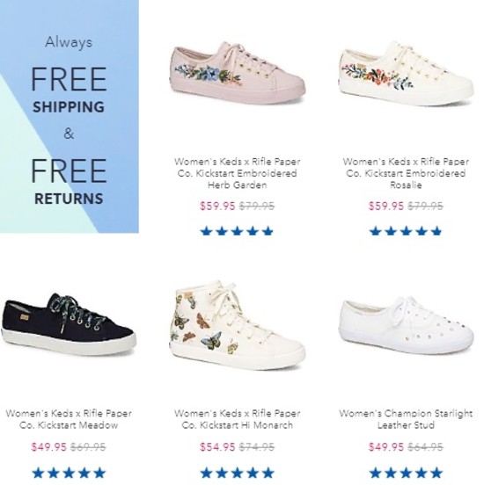Open the navy Kickstart Meadow sneaker image
Image resolution: width=484 pixels, height=485 pixels.
pos(69,325)
